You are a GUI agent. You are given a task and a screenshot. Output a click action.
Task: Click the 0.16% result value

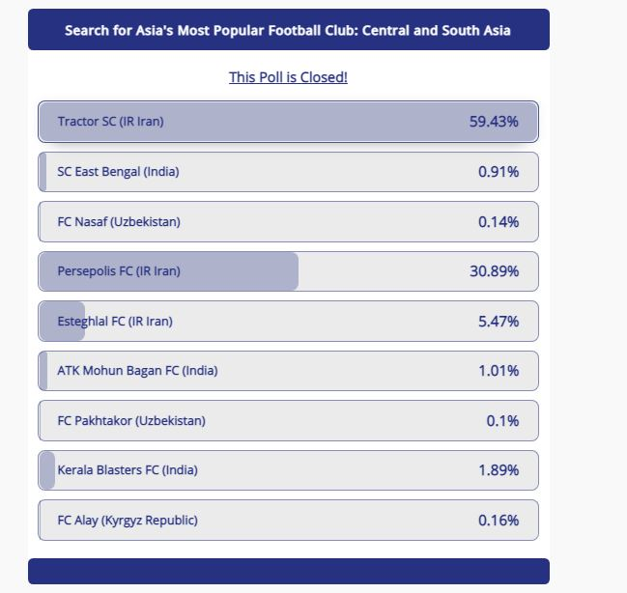point(499,521)
